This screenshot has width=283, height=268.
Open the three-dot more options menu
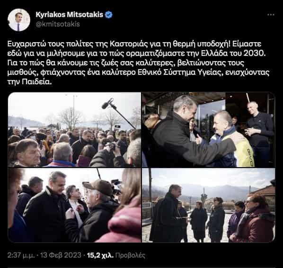(x=271, y=15)
